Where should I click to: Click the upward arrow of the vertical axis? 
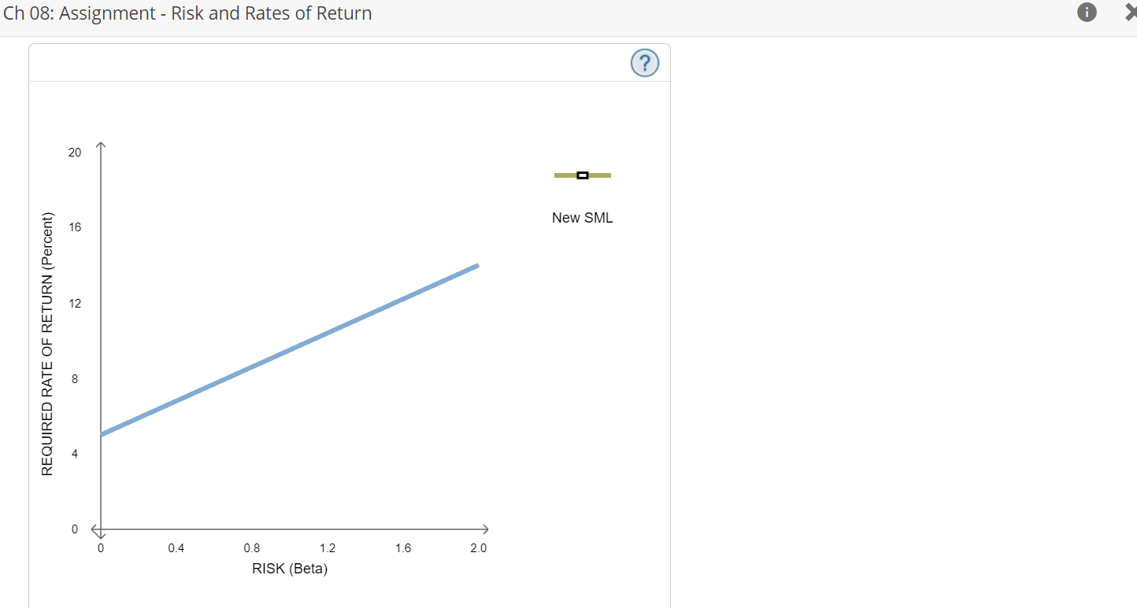click(100, 142)
